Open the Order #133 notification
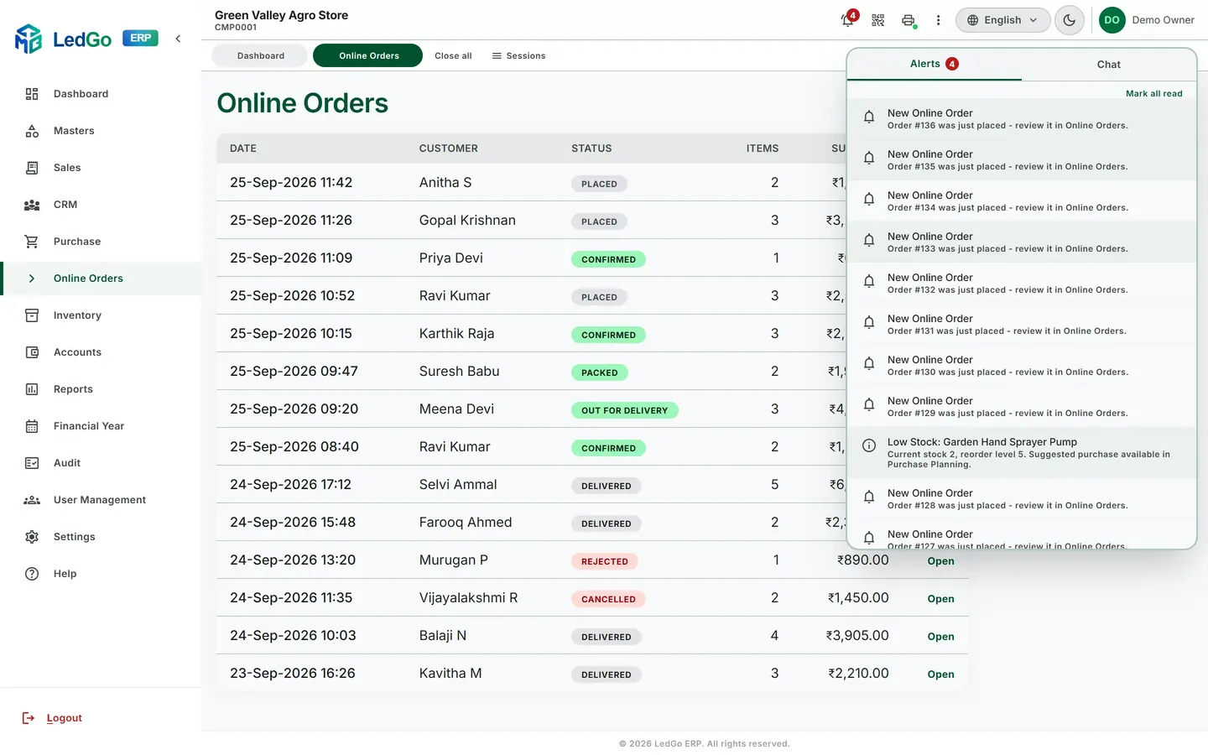Image resolution: width=1208 pixels, height=755 pixels. pos(1021,242)
